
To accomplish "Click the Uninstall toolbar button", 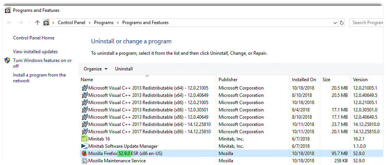I will 124,69.
